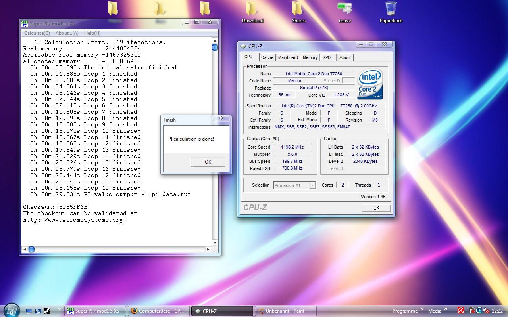Image resolution: width=508 pixels, height=317 pixels.
Task: Click the Show Desktop quick launch icon
Action: coord(29,311)
